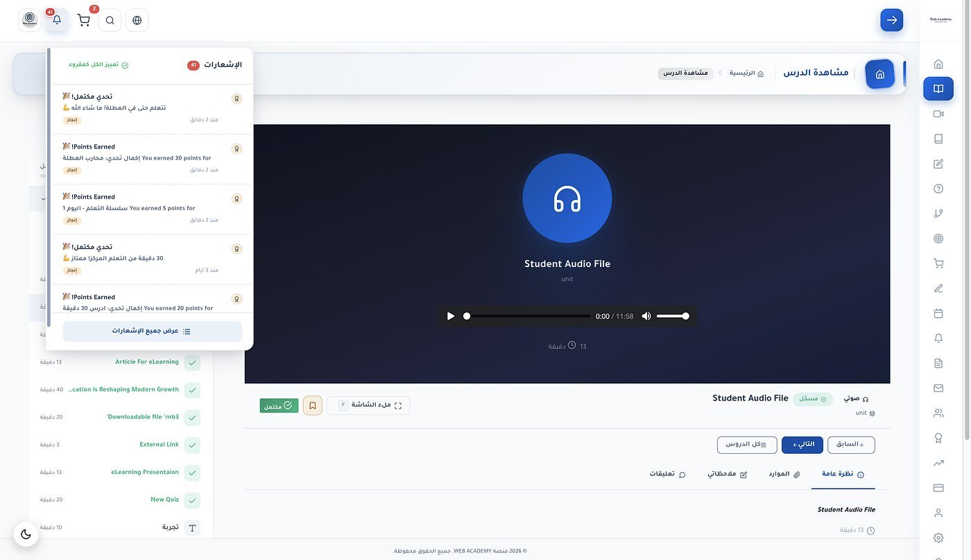Image resolution: width=971 pixels, height=560 pixels.
Task: Click the blue home button beside مشاهدة الدرس
Action: 879,74
